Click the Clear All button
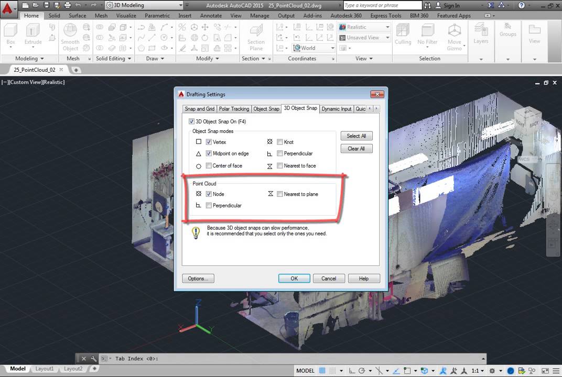This screenshot has width=562, height=377. (x=356, y=149)
